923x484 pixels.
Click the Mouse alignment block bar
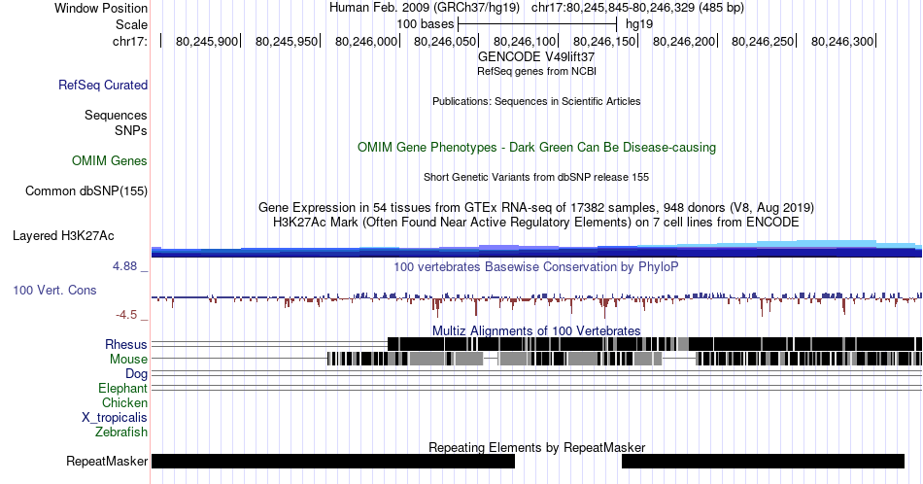coord(625,359)
